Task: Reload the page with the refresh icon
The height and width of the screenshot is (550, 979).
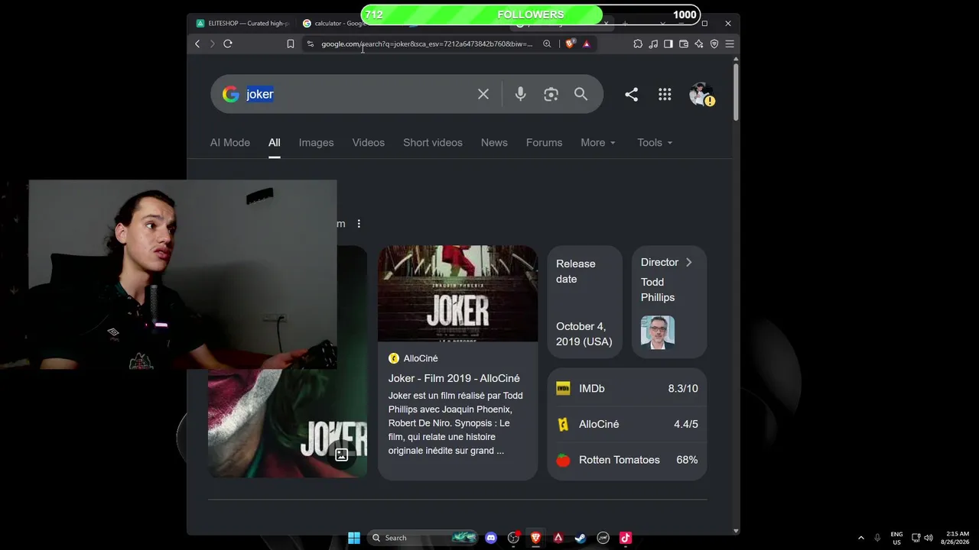Action: tap(228, 44)
